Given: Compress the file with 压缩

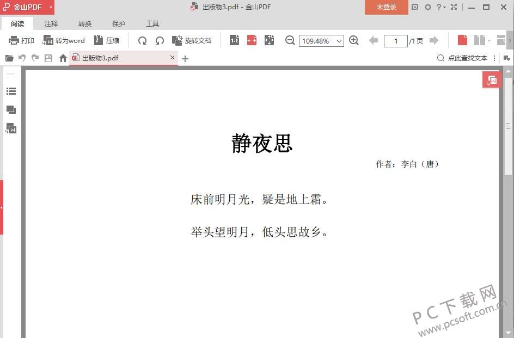Looking at the screenshot, I should (107, 40).
